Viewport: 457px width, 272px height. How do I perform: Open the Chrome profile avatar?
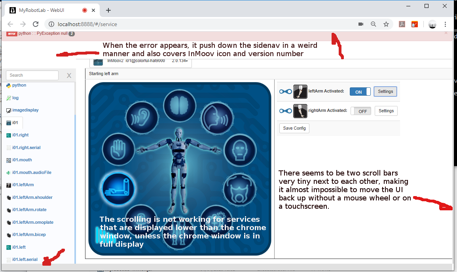pyautogui.click(x=432, y=25)
